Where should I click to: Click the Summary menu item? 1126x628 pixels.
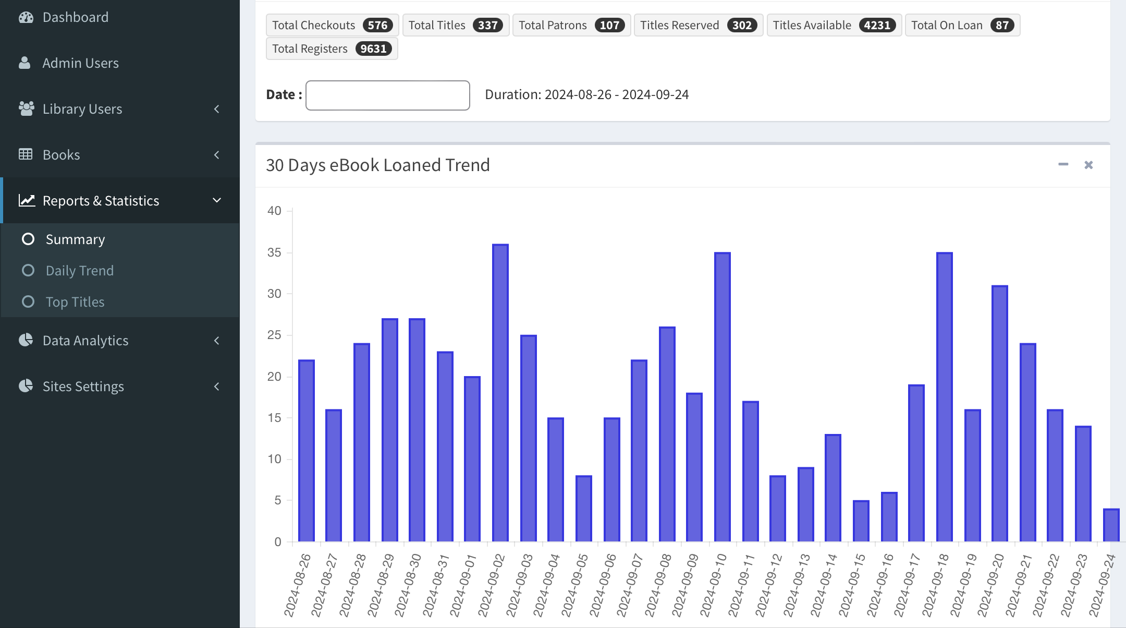(x=75, y=239)
